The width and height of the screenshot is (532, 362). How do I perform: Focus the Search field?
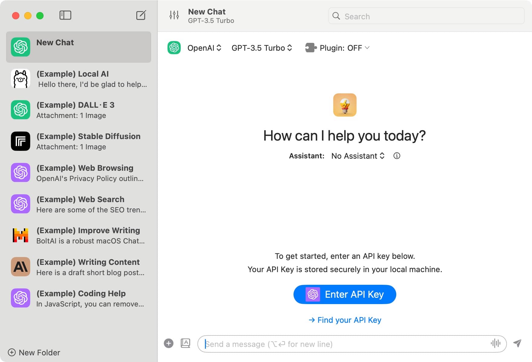click(x=426, y=16)
